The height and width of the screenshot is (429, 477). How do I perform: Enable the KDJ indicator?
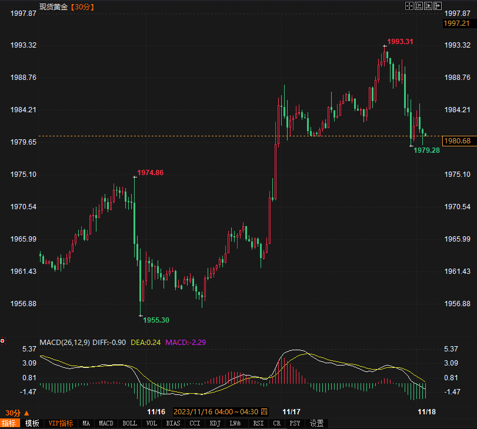tap(215, 423)
